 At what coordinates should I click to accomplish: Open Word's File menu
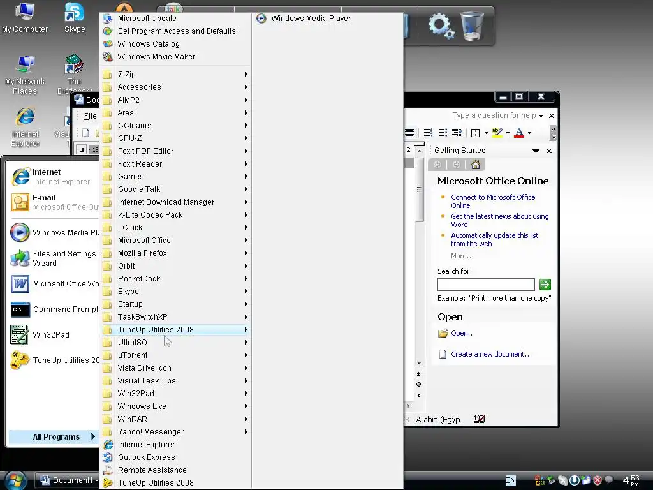coord(90,116)
